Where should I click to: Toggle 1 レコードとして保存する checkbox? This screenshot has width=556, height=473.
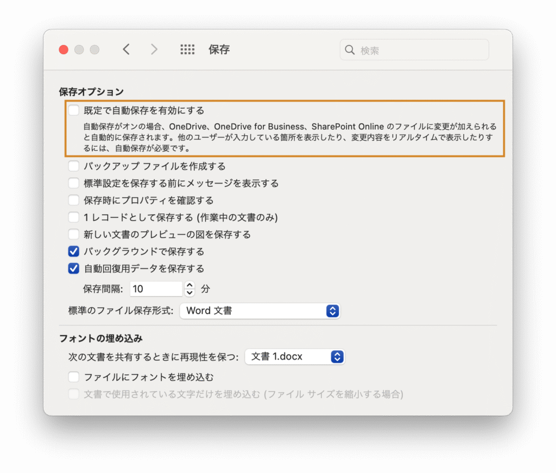[74, 217]
